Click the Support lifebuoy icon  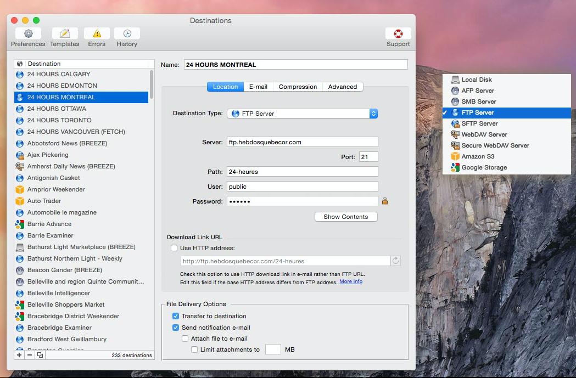pos(398,33)
